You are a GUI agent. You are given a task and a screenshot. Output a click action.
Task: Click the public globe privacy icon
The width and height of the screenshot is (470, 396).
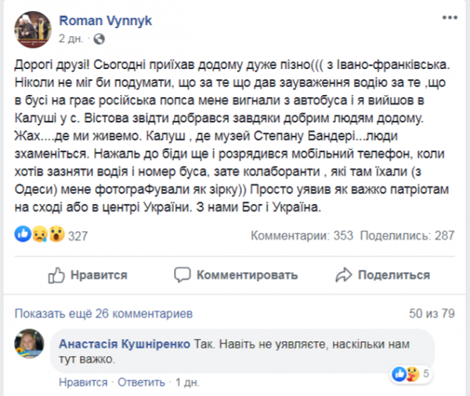click(x=100, y=37)
